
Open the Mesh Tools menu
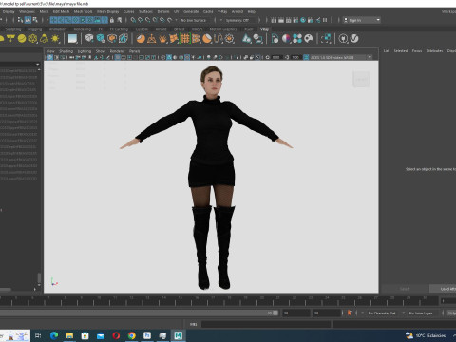click(83, 11)
